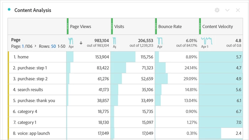249x140 pixels.
Task: Select the search results row
Action: [x=125, y=90]
